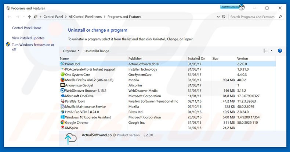Open the Organize dropdown menu
The width and height of the screenshot is (290, 152).
[71, 51]
